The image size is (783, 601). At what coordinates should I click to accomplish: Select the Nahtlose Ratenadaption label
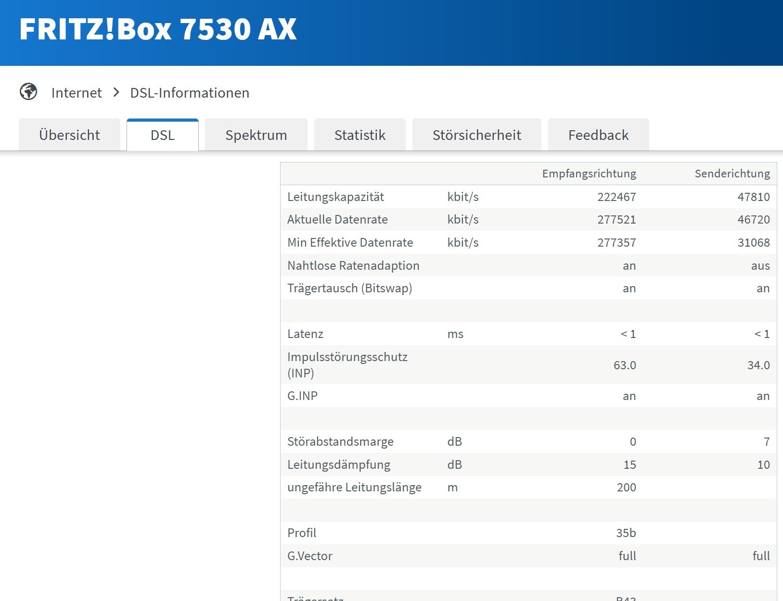pyautogui.click(x=353, y=265)
